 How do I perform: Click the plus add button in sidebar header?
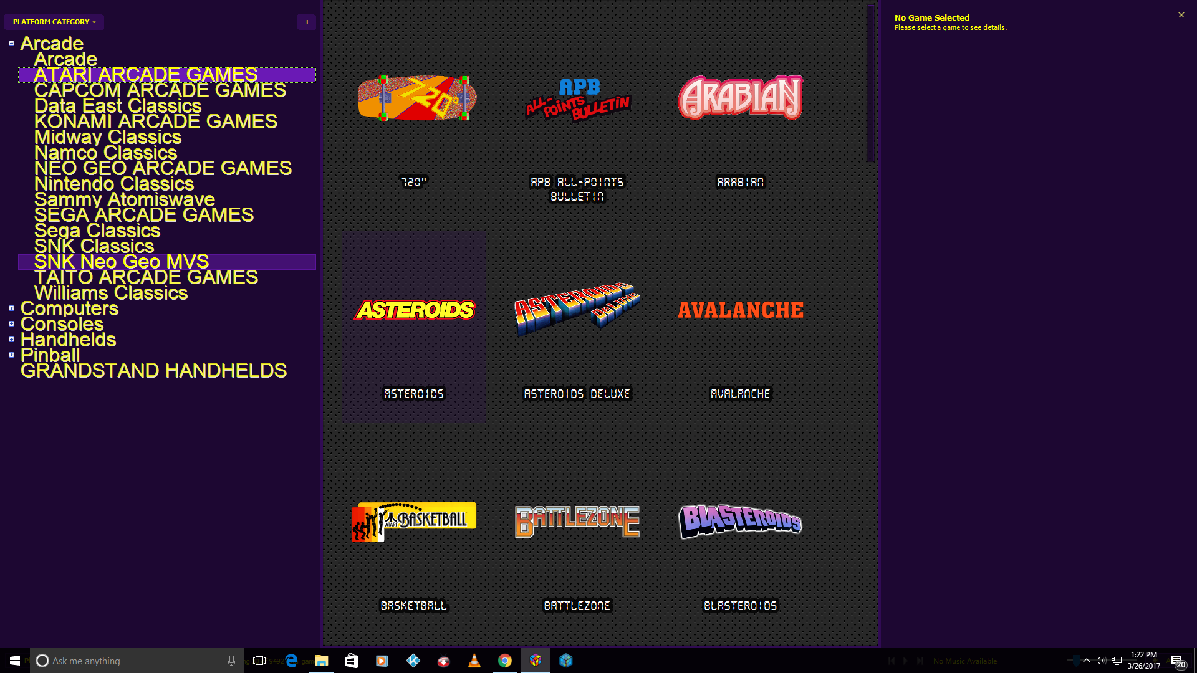(x=307, y=22)
